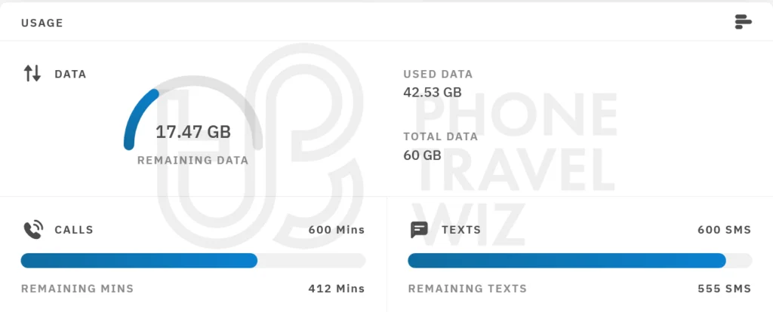773x312 pixels.
Task: Click the TEXTS section label
Action: (x=461, y=230)
